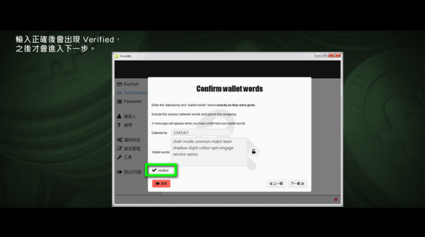This screenshot has height=237, width=425.
Task: Toggle the padlock icon beside wallet words
Action: tap(254, 151)
